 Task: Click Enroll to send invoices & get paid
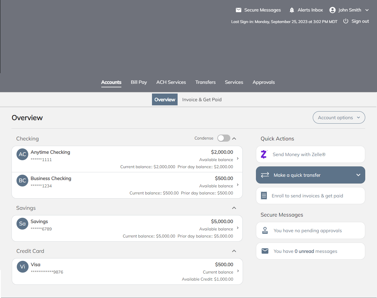310,196
